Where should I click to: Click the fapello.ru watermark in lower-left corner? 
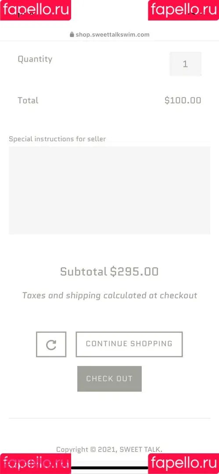click(36, 464)
